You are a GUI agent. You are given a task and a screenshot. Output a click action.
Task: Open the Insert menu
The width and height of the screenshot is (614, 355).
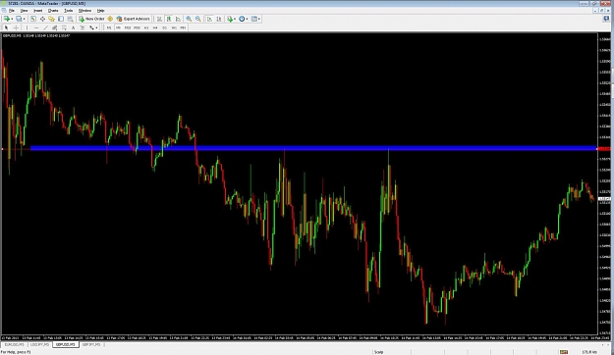tap(38, 11)
